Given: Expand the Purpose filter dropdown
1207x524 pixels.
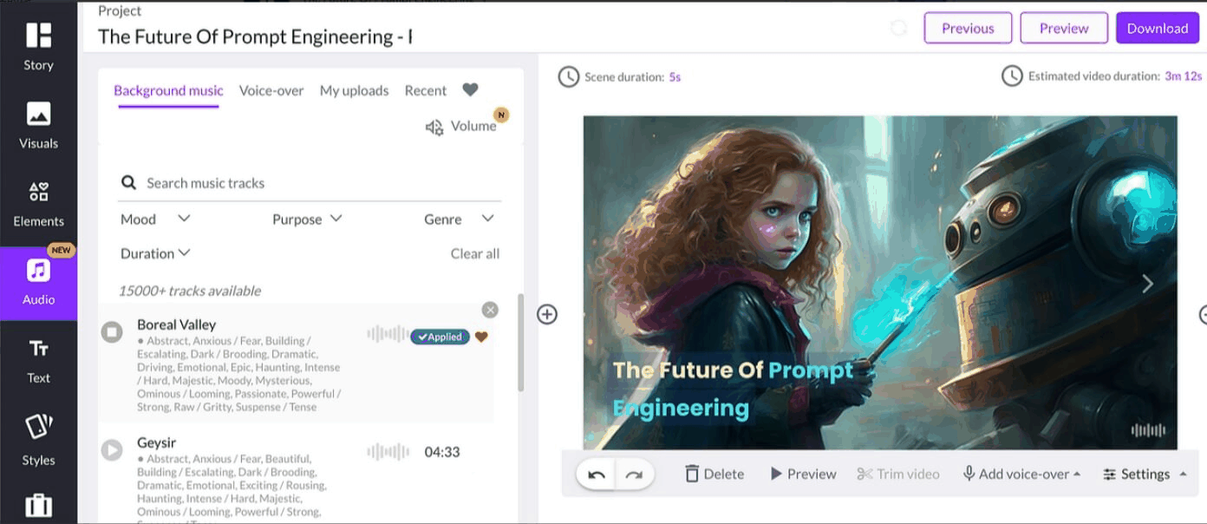Looking at the screenshot, I should pyautogui.click(x=307, y=219).
